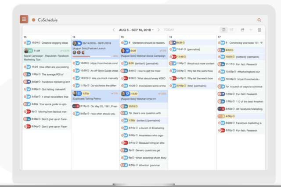This screenshot has width=281, height=187.
Task: Open '[August Solo] Webinar Social Campaign'
Action: pyautogui.click(x=144, y=53)
